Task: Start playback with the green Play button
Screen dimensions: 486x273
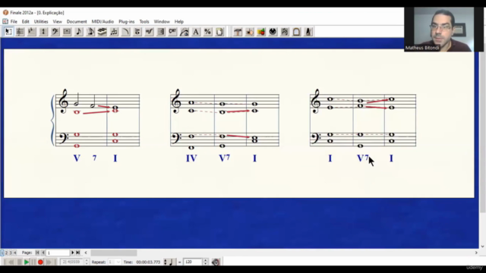Action: point(27,262)
